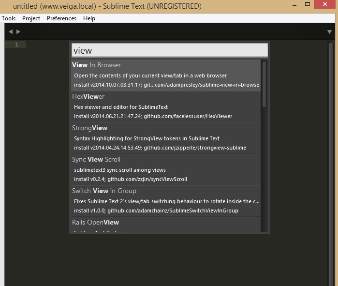Screen dimensions: 338x286
Task: Select the HexViewer package entry
Action: tap(166, 107)
